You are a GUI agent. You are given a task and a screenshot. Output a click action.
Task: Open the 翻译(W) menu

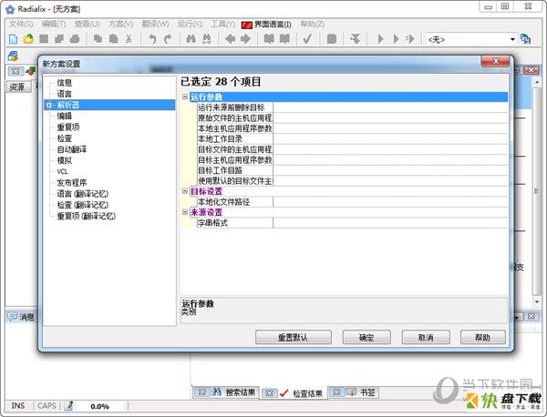[x=155, y=24]
